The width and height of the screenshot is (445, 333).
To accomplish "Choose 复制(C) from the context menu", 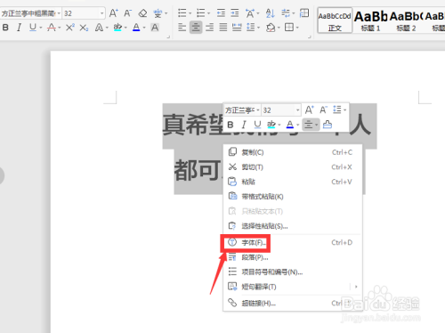I will coord(293,152).
